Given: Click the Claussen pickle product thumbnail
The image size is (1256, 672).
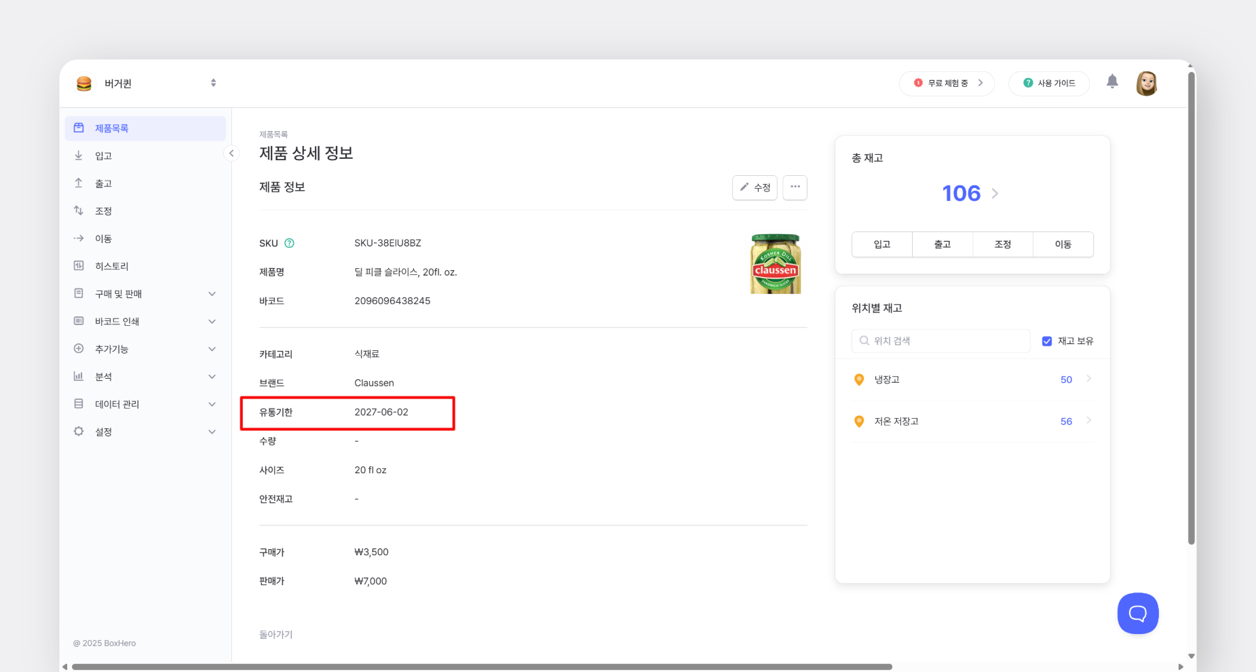Looking at the screenshot, I should coord(775,264).
